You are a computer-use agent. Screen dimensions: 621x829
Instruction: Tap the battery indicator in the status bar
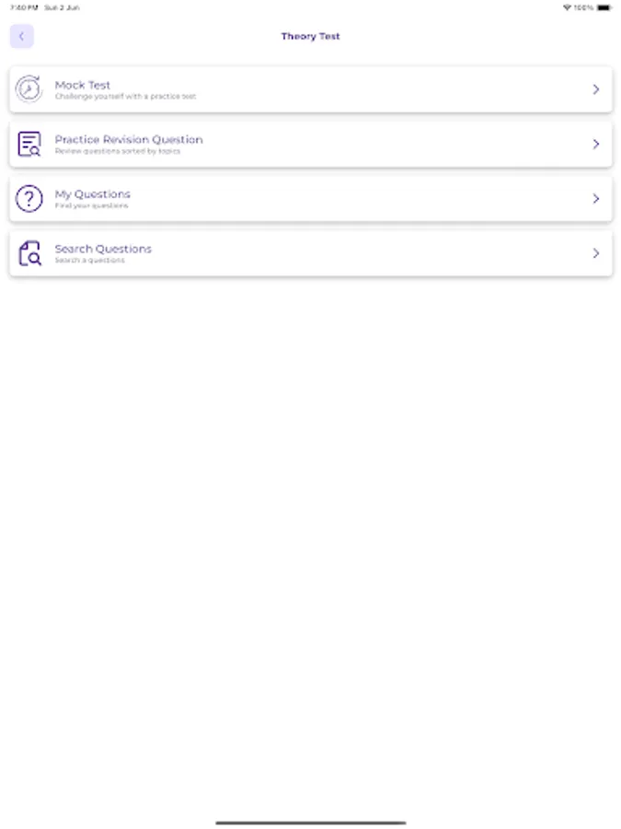605,8
